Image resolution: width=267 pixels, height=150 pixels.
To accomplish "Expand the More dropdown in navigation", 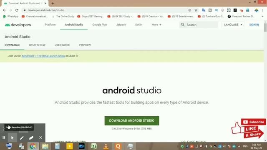I will pyautogui.click(x=156, y=25).
